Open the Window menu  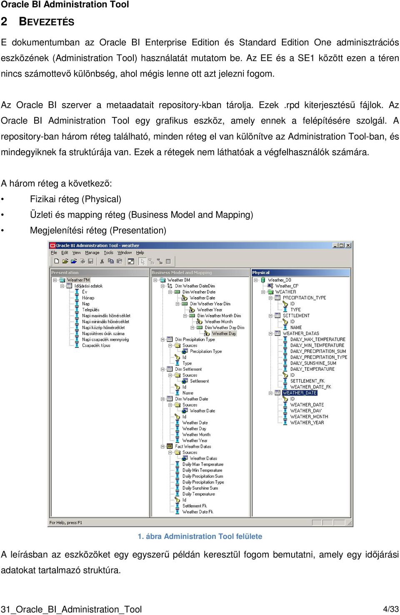coord(125,253)
